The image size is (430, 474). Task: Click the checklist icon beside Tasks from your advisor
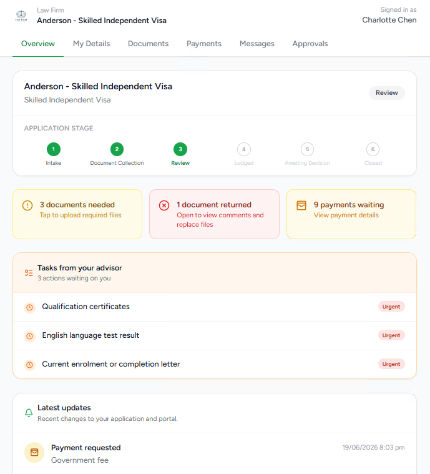point(29,273)
